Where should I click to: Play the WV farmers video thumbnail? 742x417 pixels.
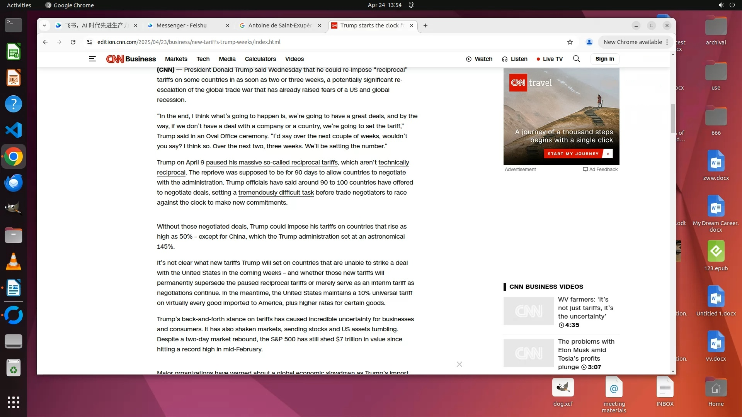[528, 311]
